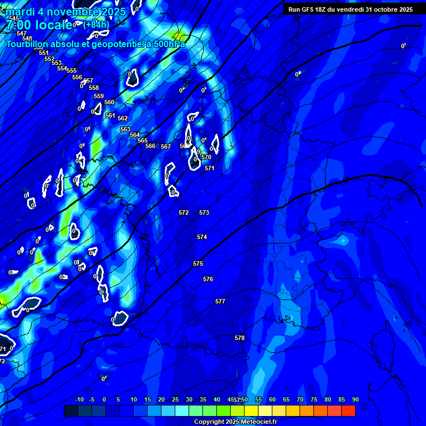Click the 573 geopotential contour label
Viewport: 426px width, 426px height.
click(x=204, y=212)
